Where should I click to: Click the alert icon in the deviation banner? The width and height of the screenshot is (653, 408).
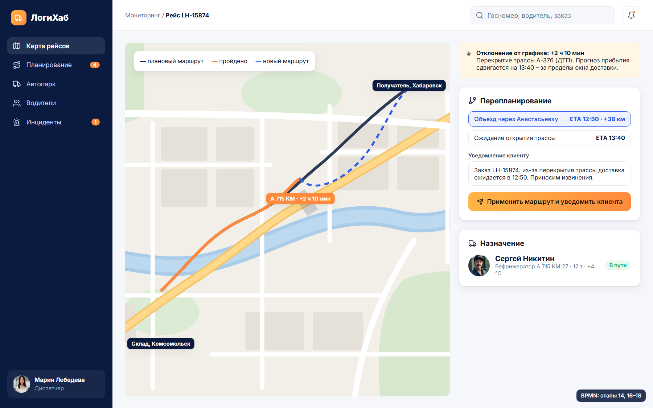pos(469,53)
